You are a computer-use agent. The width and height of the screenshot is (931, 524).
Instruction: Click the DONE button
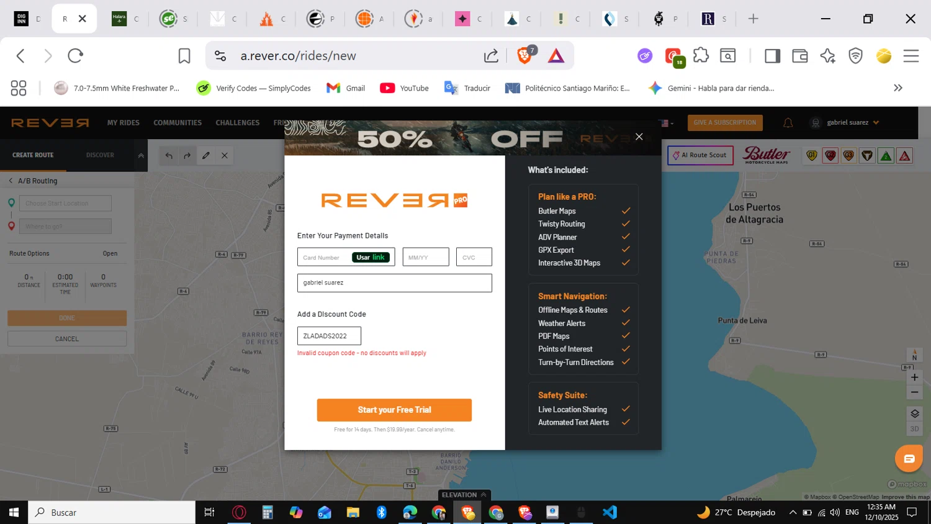pyautogui.click(x=67, y=318)
